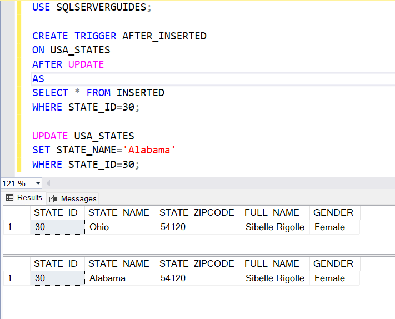The width and height of the screenshot is (395, 319).
Task: Click STATE_ID cell 30 in Alabama row
Action: pyautogui.click(x=57, y=278)
